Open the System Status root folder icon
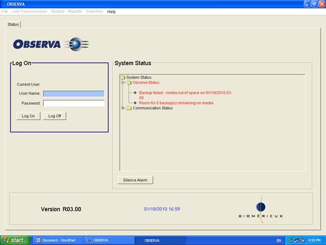 (x=123, y=78)
